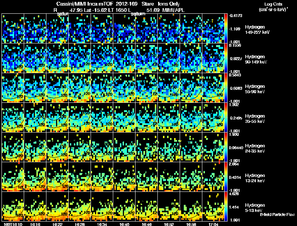Image resolution: width=297 pixels, height=226 pixels.
Task: Click the 'Hydrogen 5-13 keV' row label
Action: click(x=255, y=208)
